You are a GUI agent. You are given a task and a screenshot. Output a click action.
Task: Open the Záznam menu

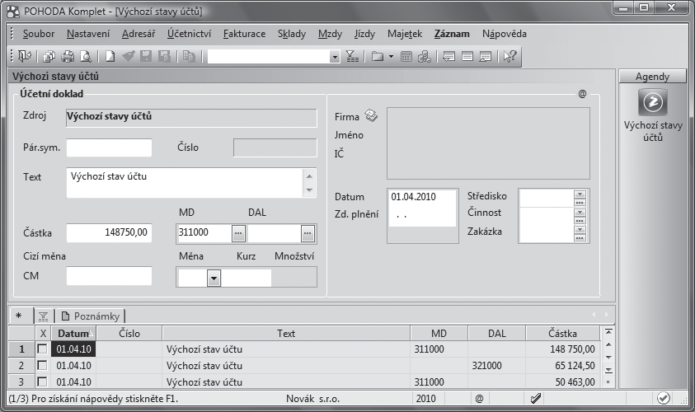452,34
